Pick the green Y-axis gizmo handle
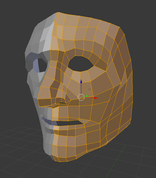 pyautogui.click(x=87, y=96)
